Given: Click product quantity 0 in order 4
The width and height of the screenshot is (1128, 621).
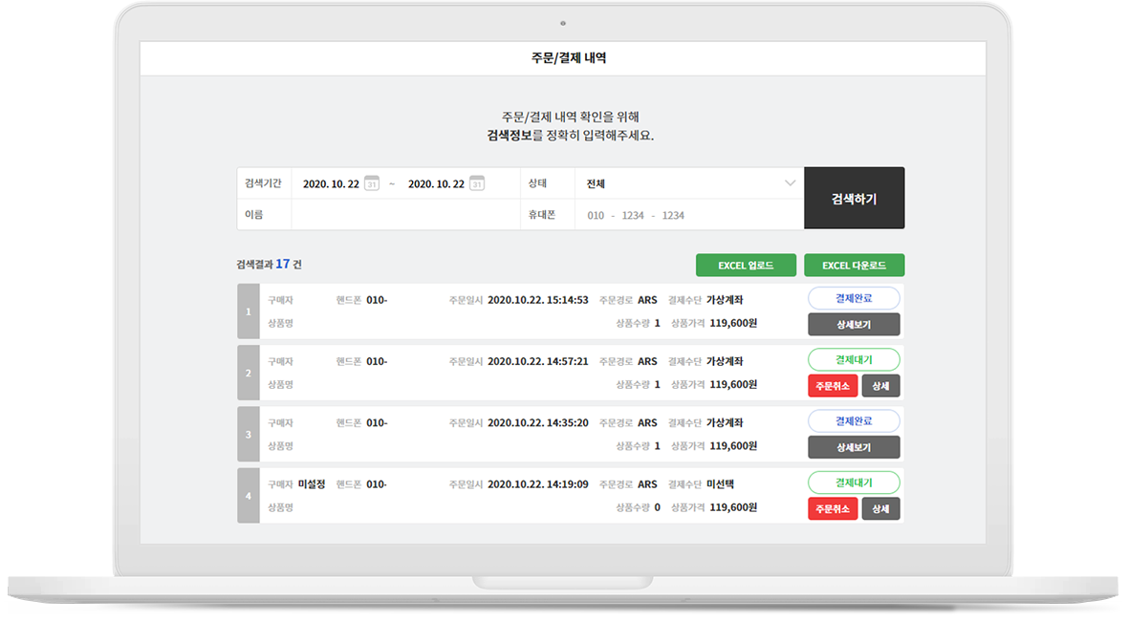Looking at the screenshot, I should [x=657, y=507].
